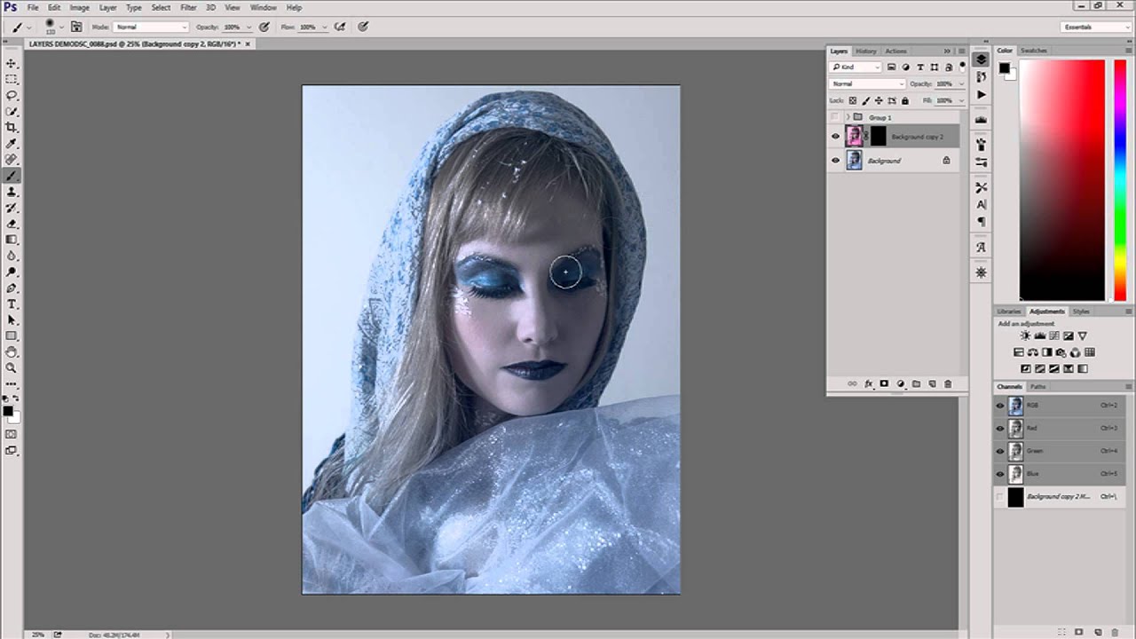The width and height of the screenshot is (1136, 639).
Task: Create new group in Layers panel
Action: 916,383
